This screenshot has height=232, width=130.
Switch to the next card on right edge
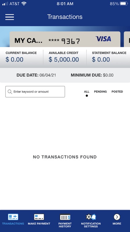point(127,39)
